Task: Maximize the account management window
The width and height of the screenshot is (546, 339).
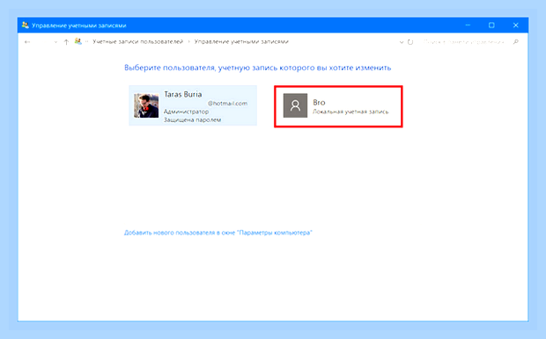Action: 491,25
